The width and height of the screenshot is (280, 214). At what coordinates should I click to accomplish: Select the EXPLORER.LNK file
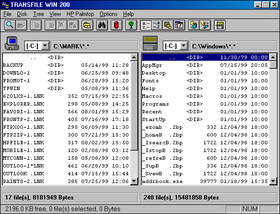click(66, 104)
